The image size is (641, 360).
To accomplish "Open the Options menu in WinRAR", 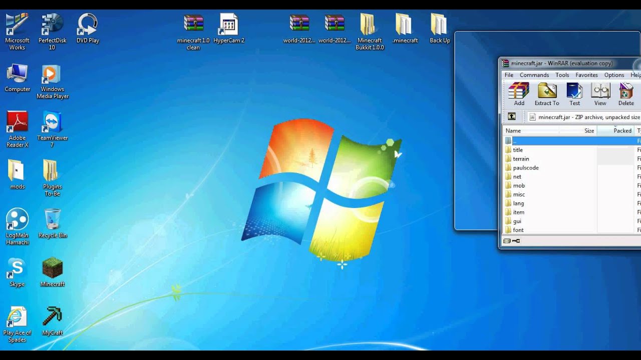I will pos(614,75).
